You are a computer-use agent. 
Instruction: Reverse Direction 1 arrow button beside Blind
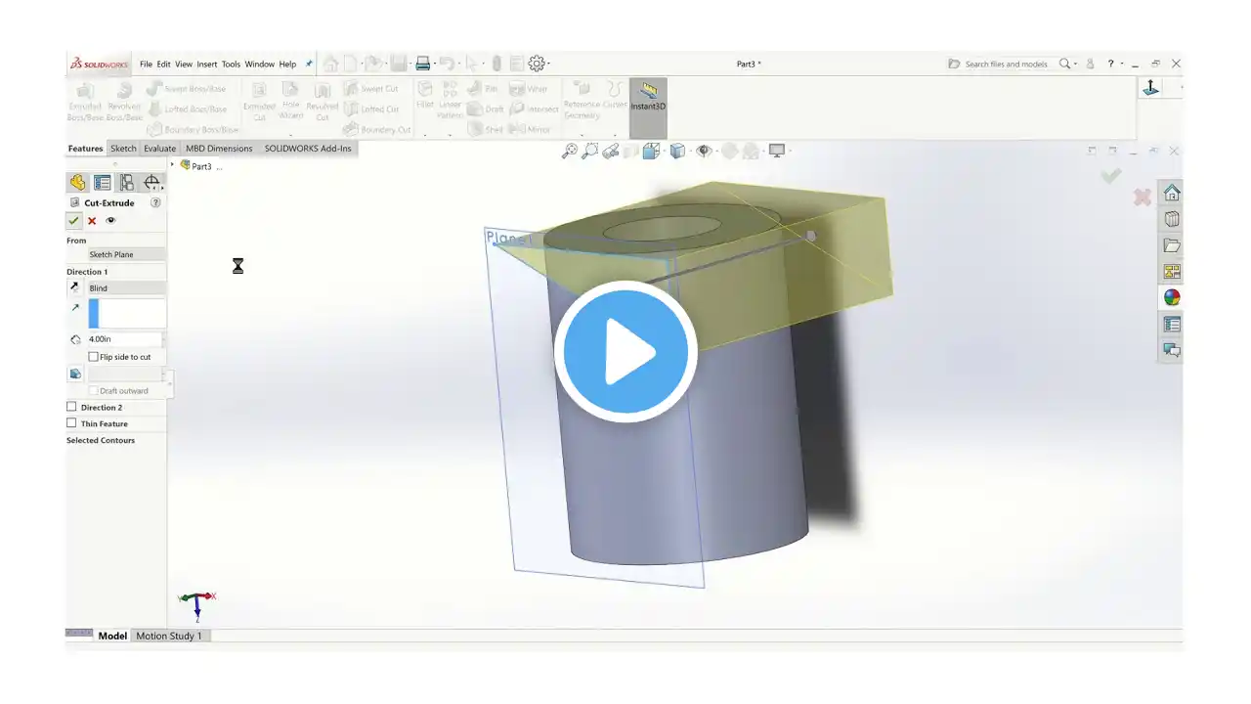click(x=74, y=287)
